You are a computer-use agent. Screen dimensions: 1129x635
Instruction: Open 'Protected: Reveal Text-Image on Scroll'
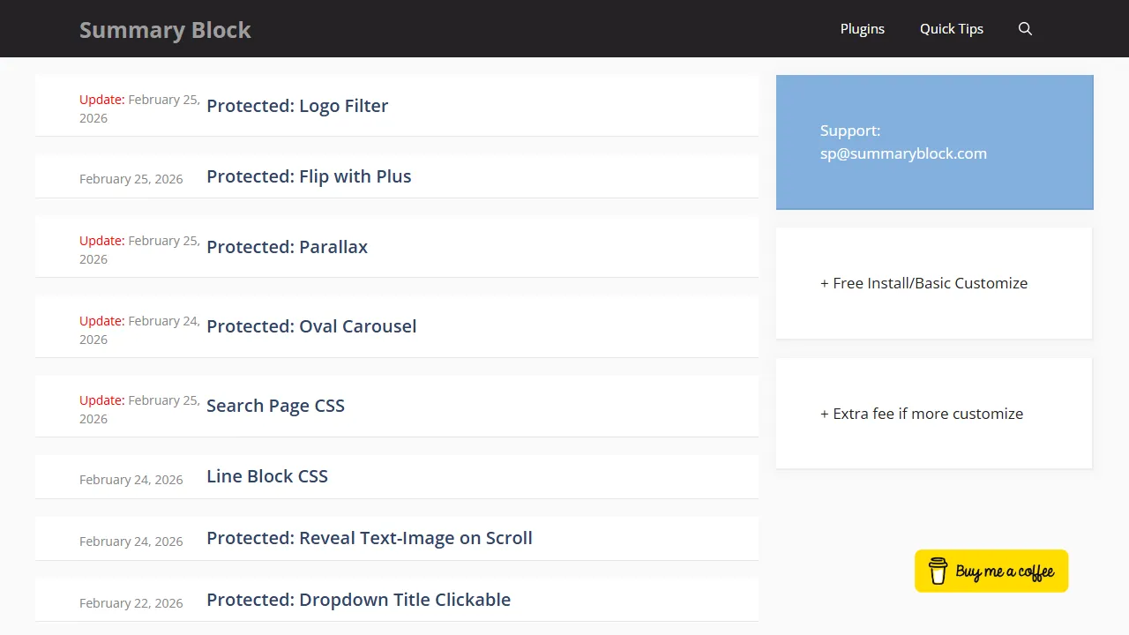tap(369, 538)
